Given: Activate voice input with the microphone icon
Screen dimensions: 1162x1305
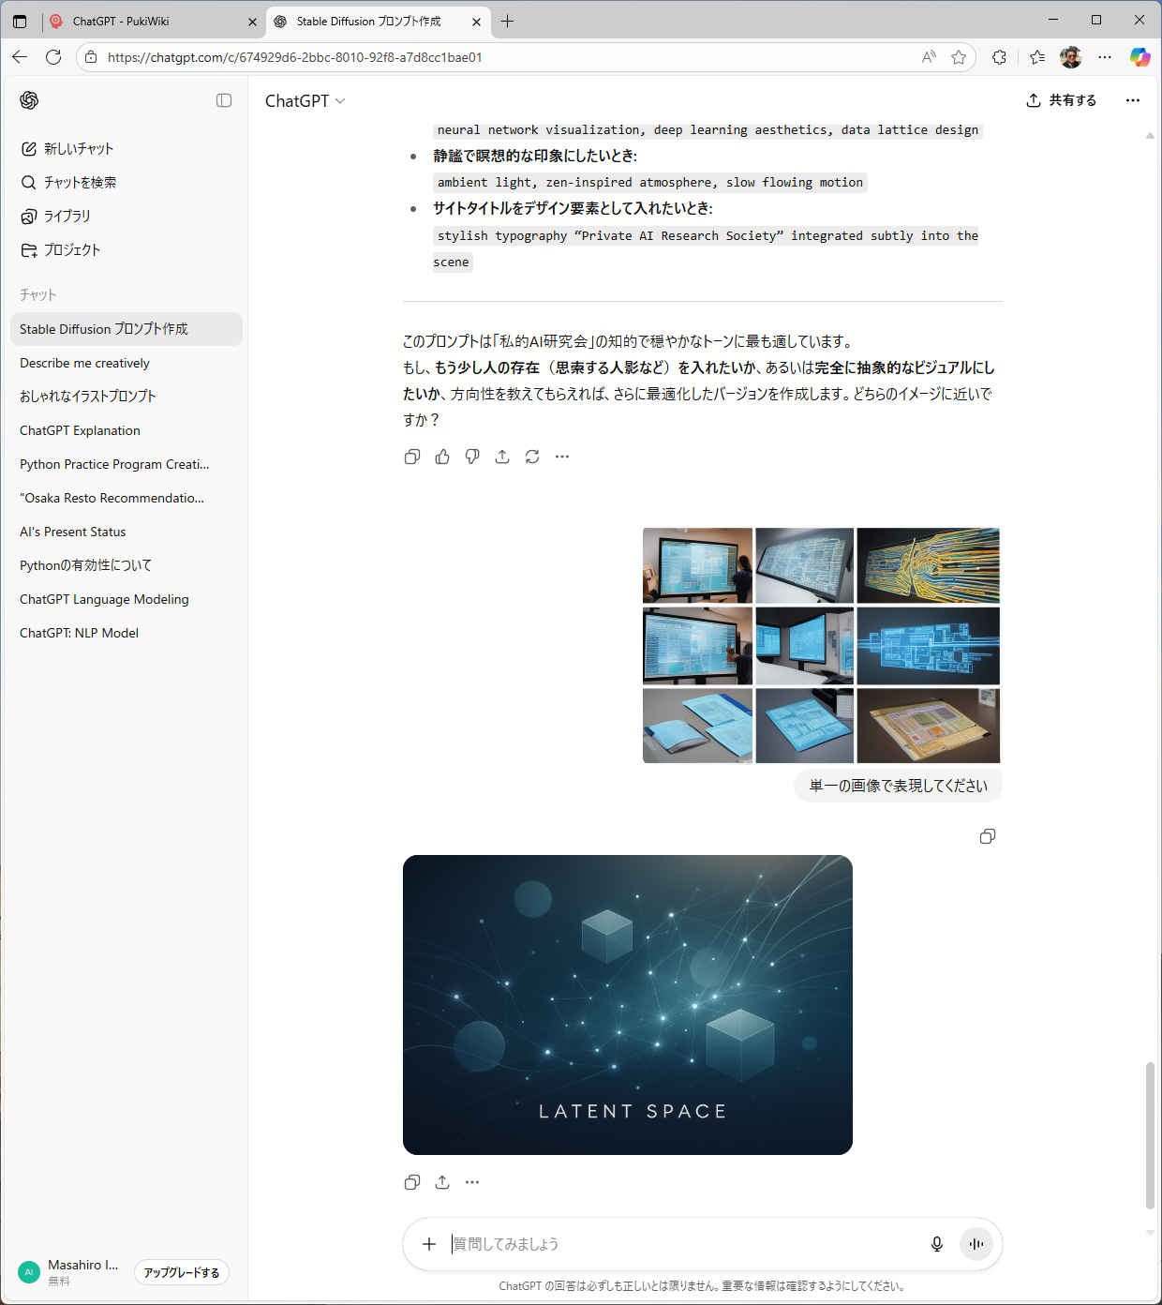Looking at the screenshot, I should [937, 1244].
